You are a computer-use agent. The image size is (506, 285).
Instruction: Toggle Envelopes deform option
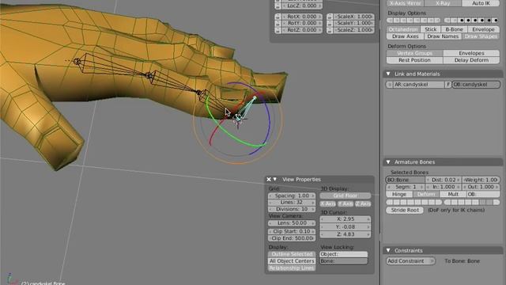471,53
